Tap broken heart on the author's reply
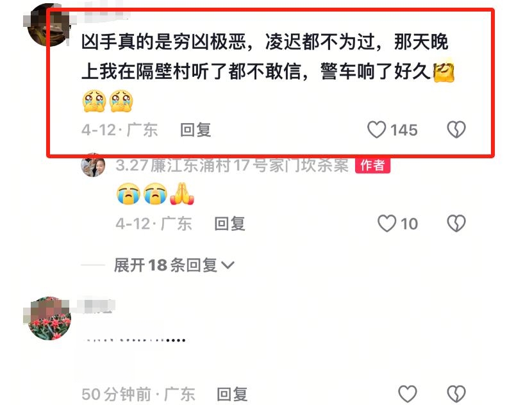This screenshot has width=532, height=405. click(x=456, y=224)
